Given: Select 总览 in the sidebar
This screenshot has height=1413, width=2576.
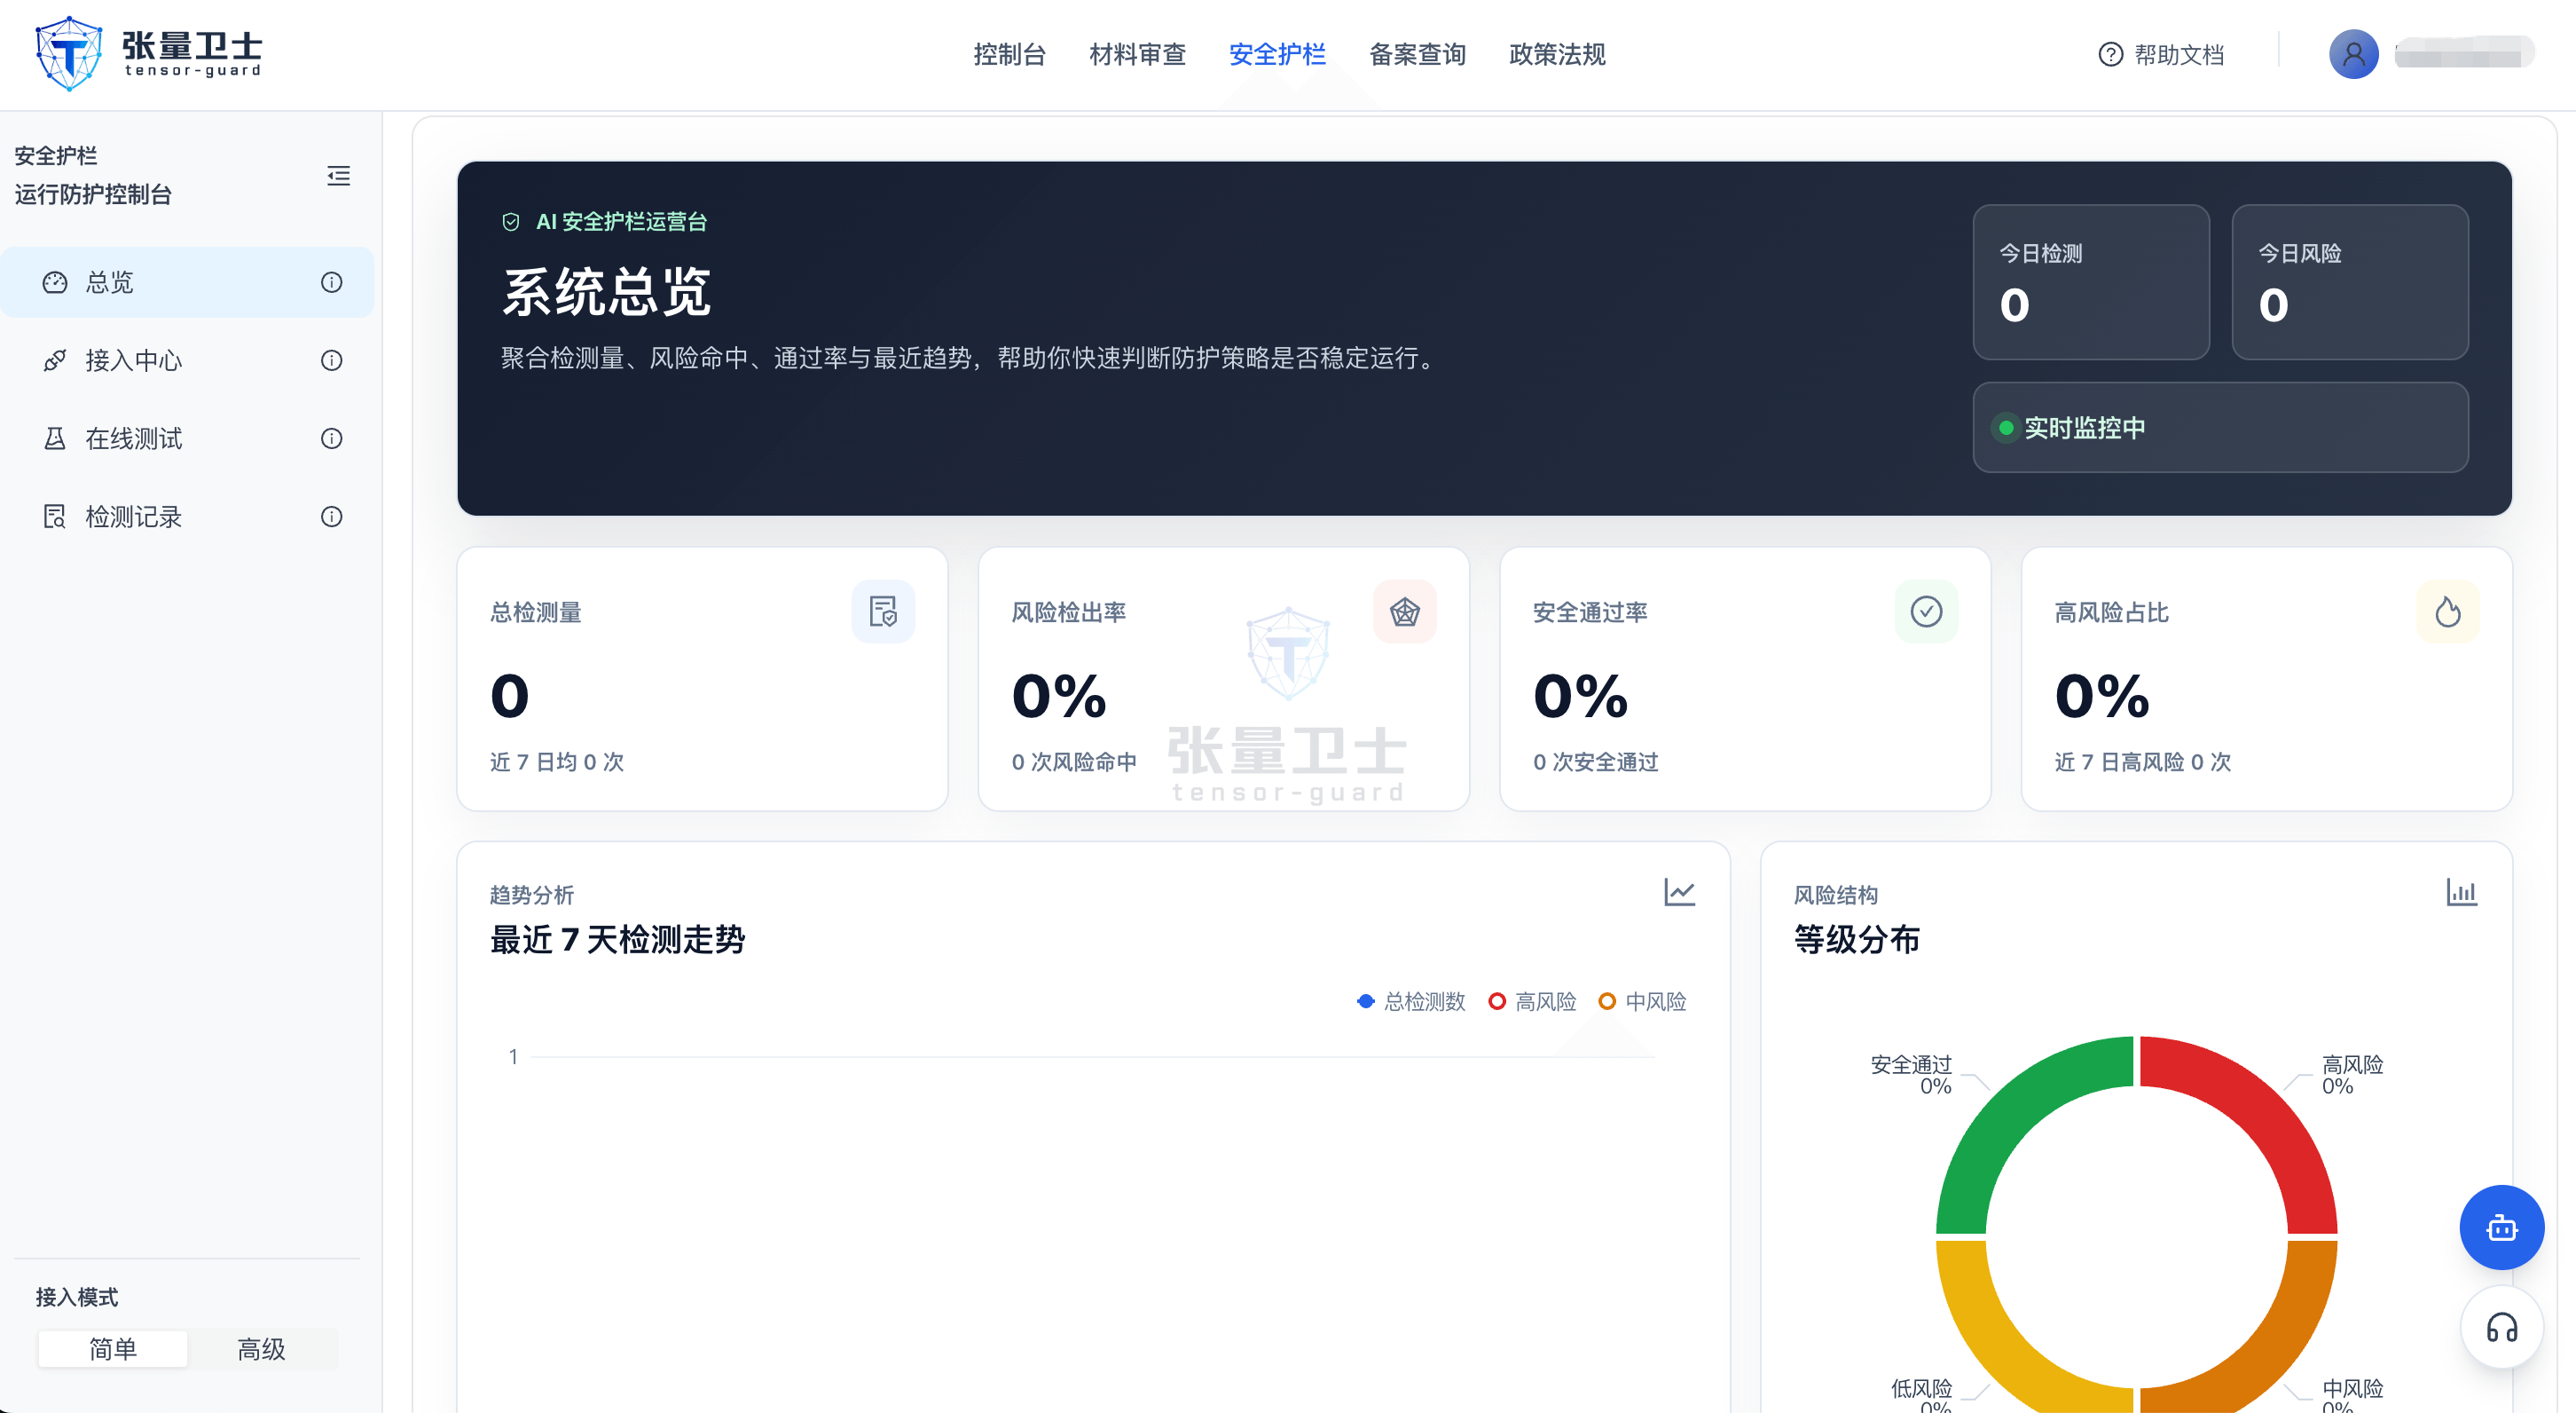Looking at the screenshot, I should [x=187, y=282].
